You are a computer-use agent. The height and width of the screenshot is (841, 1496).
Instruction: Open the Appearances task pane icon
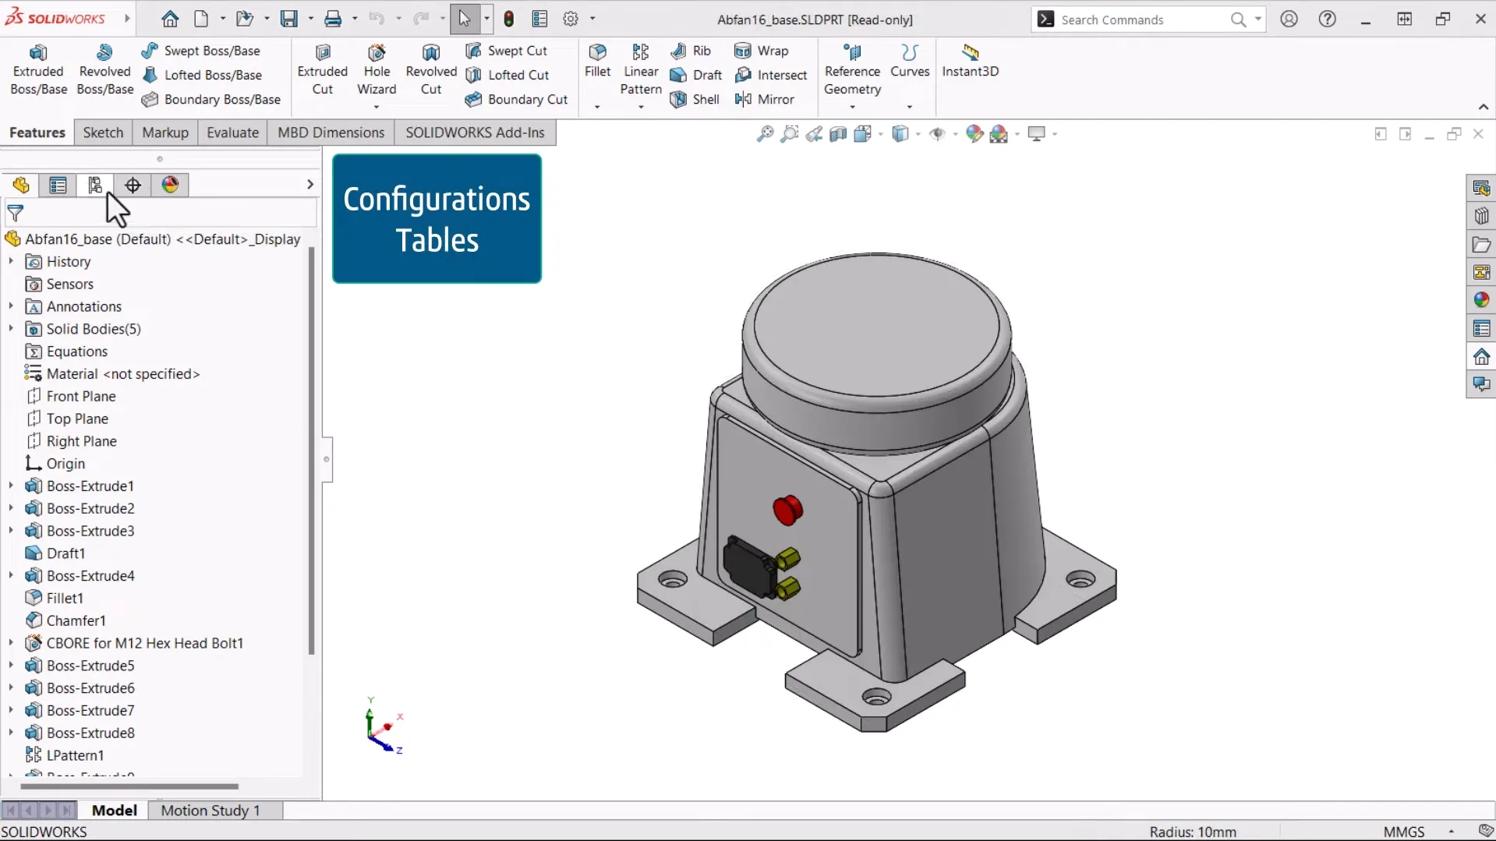pos(1481,300)
